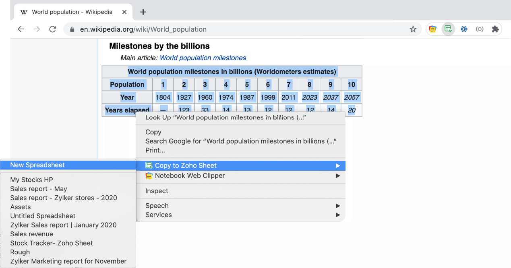Click the Wikipedia favicon on the tab

pyautogui.click(x=24, y=12)
